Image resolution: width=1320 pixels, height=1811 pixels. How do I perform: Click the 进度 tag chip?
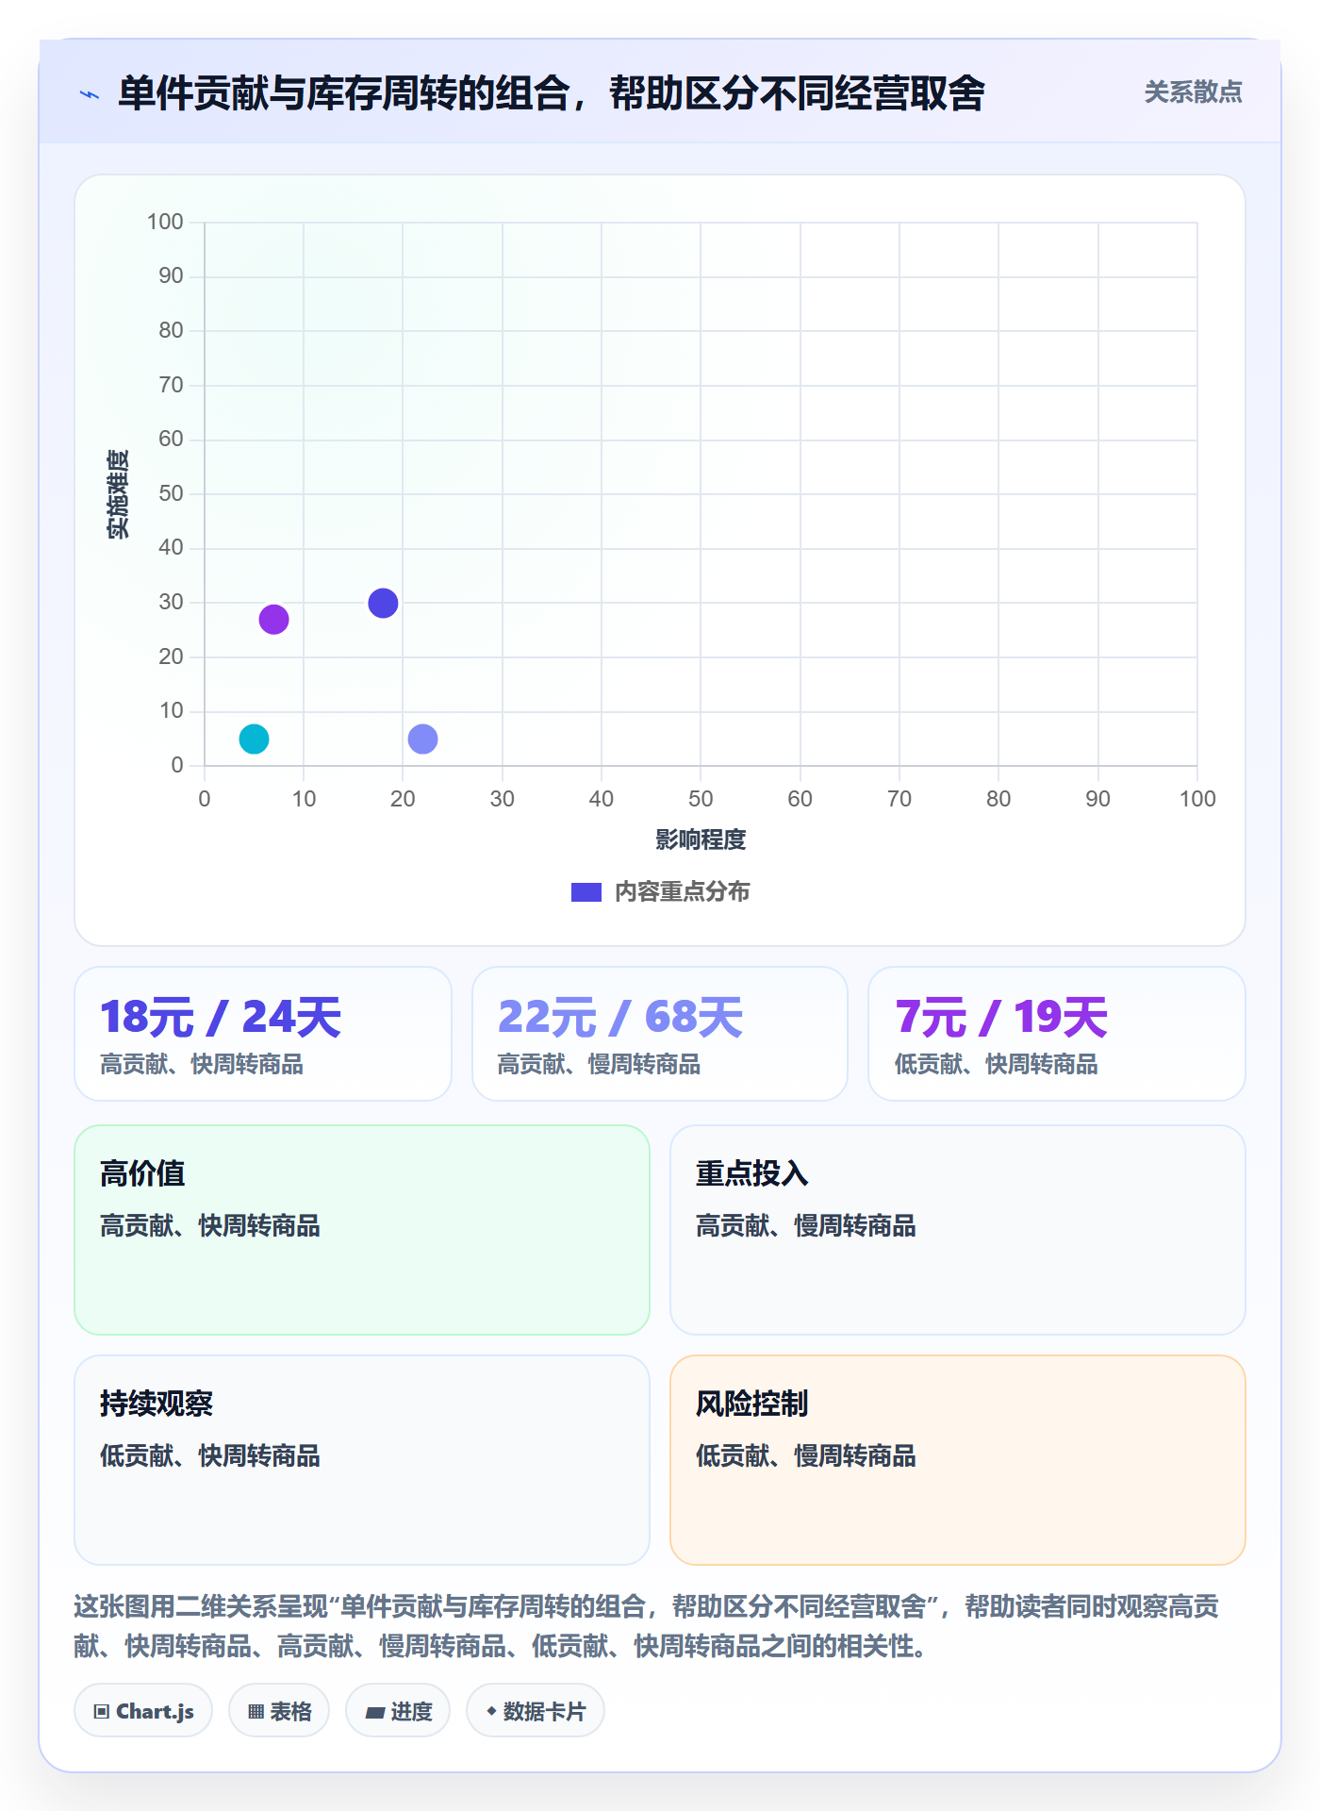(x=398, y=1711)
